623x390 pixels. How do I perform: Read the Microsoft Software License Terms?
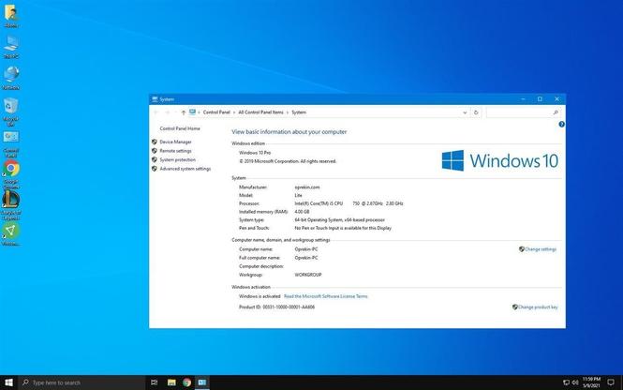click(x=325, y=296)
